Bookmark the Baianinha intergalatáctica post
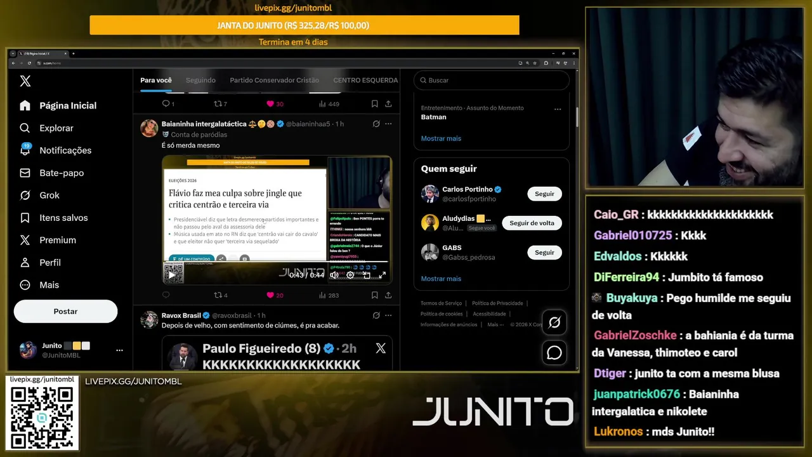Image resolution: width=812 pixels, height=457 pixels. pyautogui.click(x=375, y=295)
